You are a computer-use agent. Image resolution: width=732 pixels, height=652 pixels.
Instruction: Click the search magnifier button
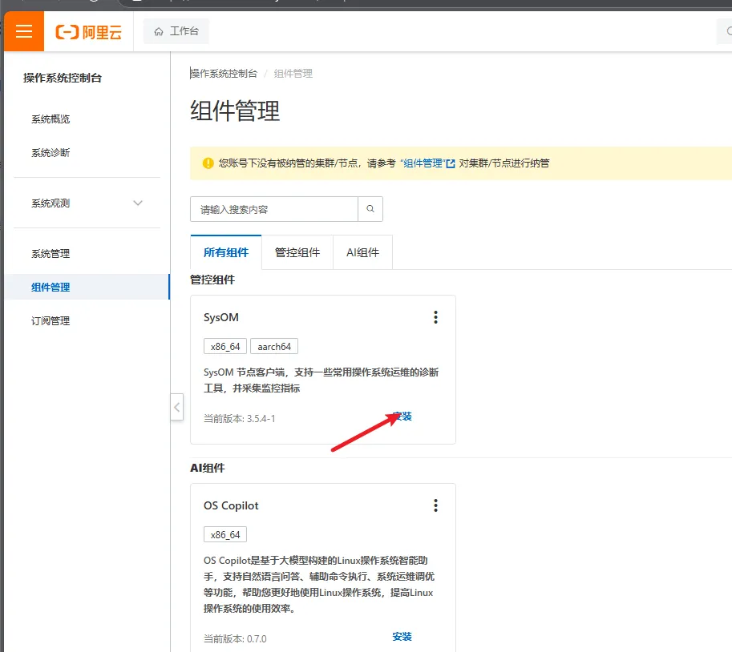[x=370, y=209]
